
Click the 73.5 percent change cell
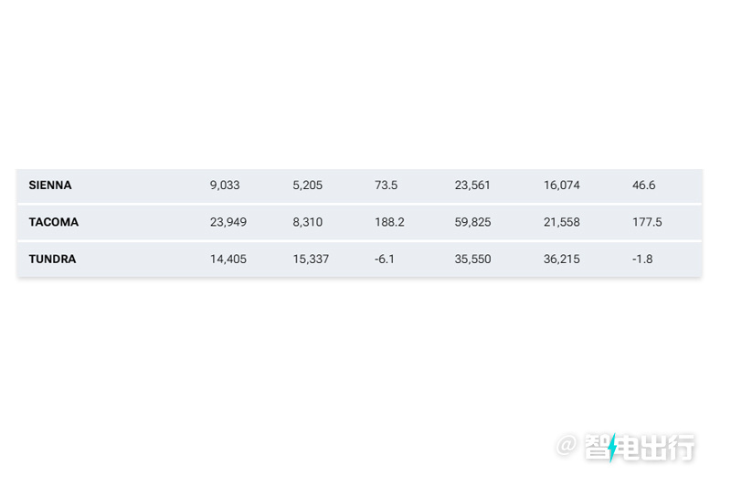pyautogui.click(x=386, y=185)
